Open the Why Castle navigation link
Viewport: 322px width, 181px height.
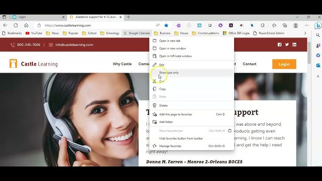coord(122,64)
